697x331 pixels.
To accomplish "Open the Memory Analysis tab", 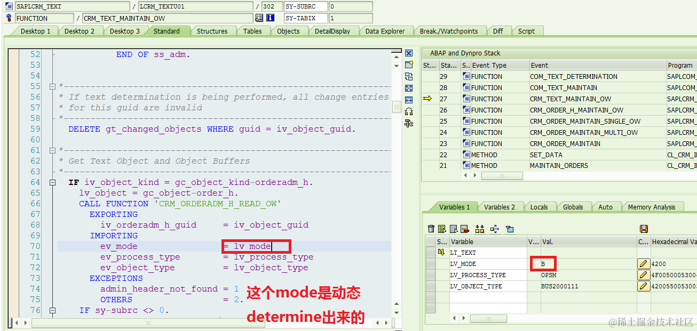I will [x=652, y=207].
